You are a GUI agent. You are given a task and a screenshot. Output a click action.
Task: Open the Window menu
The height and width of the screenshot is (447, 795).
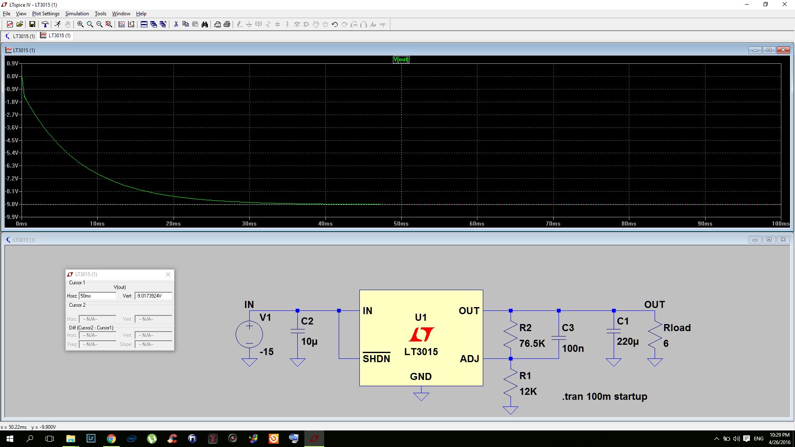121,14
